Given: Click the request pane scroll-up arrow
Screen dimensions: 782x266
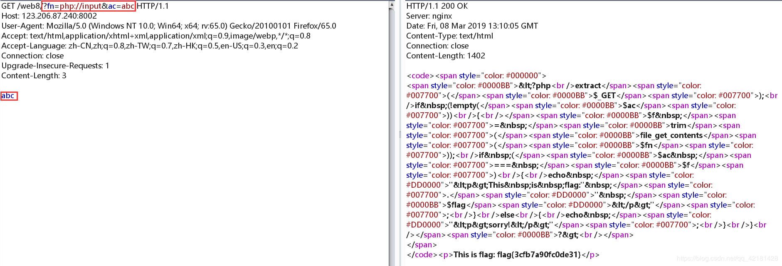Looking at the screenshot, I should coord(392,5).
